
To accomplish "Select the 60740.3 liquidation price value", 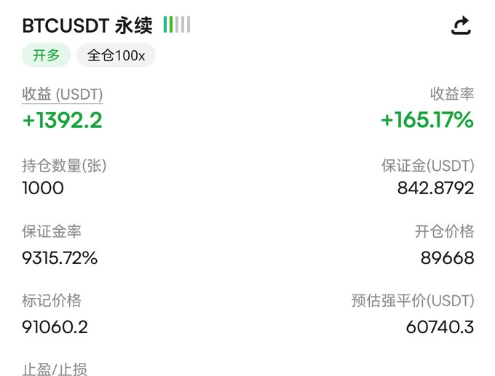I will 440,327.
